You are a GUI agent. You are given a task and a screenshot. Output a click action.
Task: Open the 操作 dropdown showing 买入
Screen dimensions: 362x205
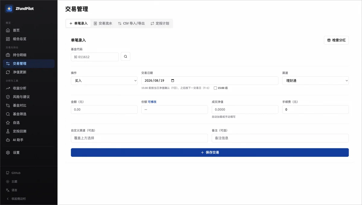point(104,81)
